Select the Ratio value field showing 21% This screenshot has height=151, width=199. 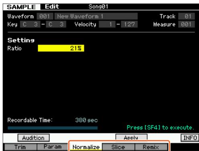coord(61,48)
